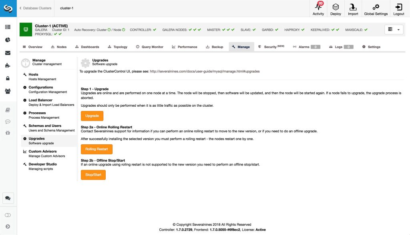Click the Logout icon
410x235 pixels.
click(x=398, y=8)
